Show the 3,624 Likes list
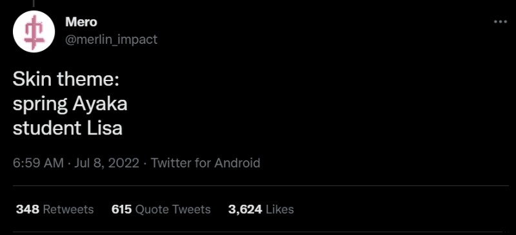516x235 pixels. 261,209
